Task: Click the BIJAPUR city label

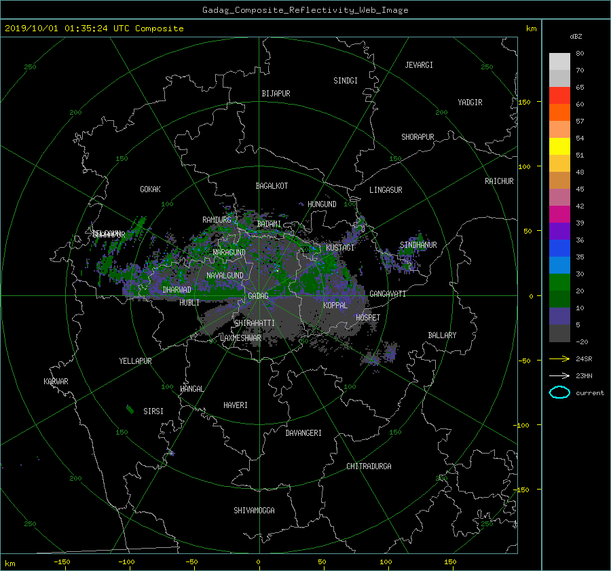Action: click(276, 94)
